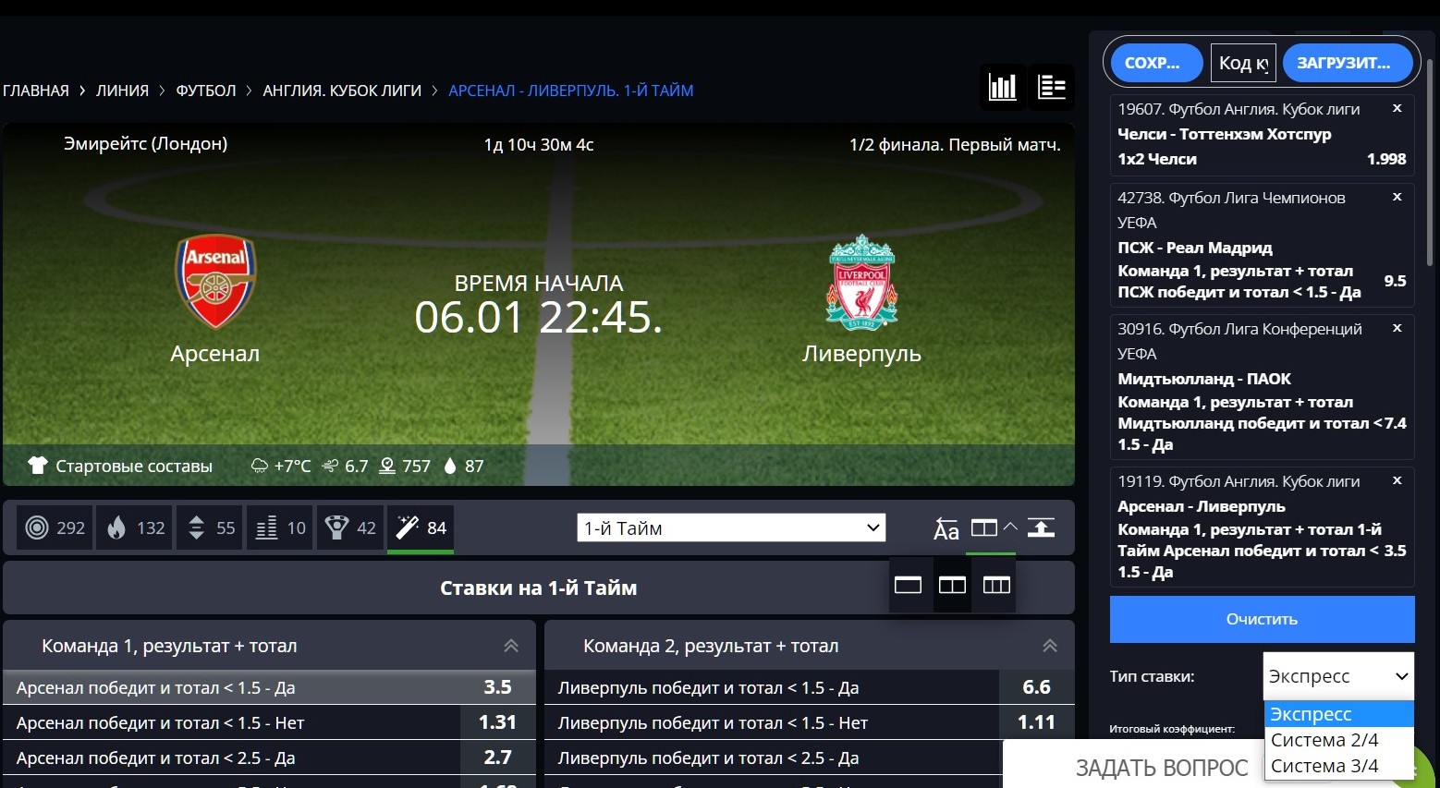Click the wind speed icon

330,466
